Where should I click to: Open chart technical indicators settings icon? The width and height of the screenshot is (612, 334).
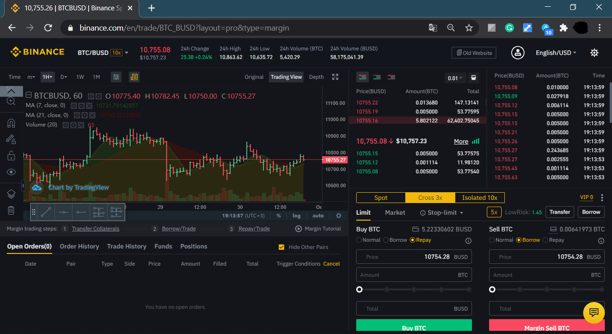click(x=116, y=77)
